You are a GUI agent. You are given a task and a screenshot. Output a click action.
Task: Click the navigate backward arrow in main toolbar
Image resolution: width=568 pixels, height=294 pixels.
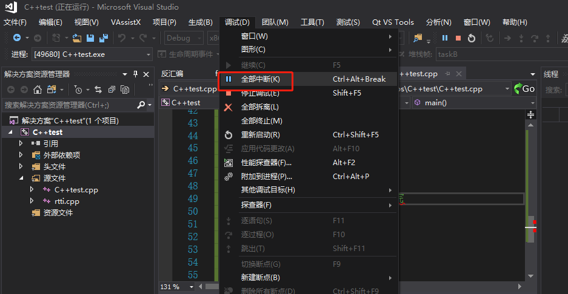point(17,38)
